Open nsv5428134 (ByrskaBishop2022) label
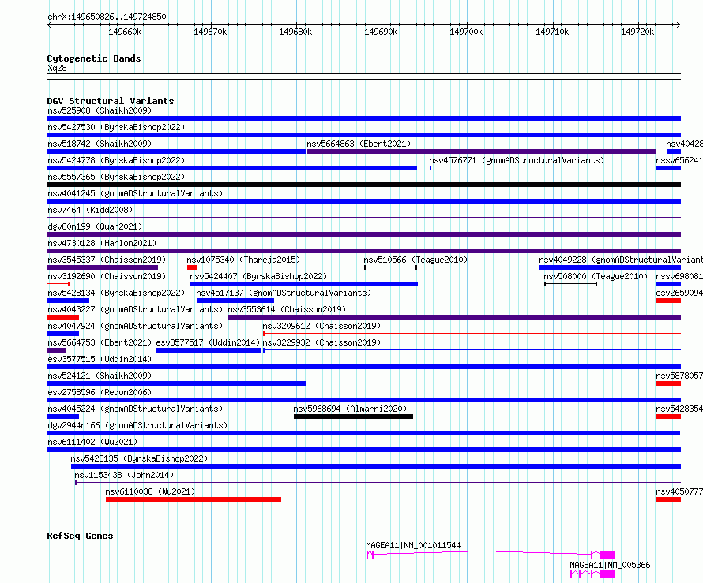 [x=116, y=293]
